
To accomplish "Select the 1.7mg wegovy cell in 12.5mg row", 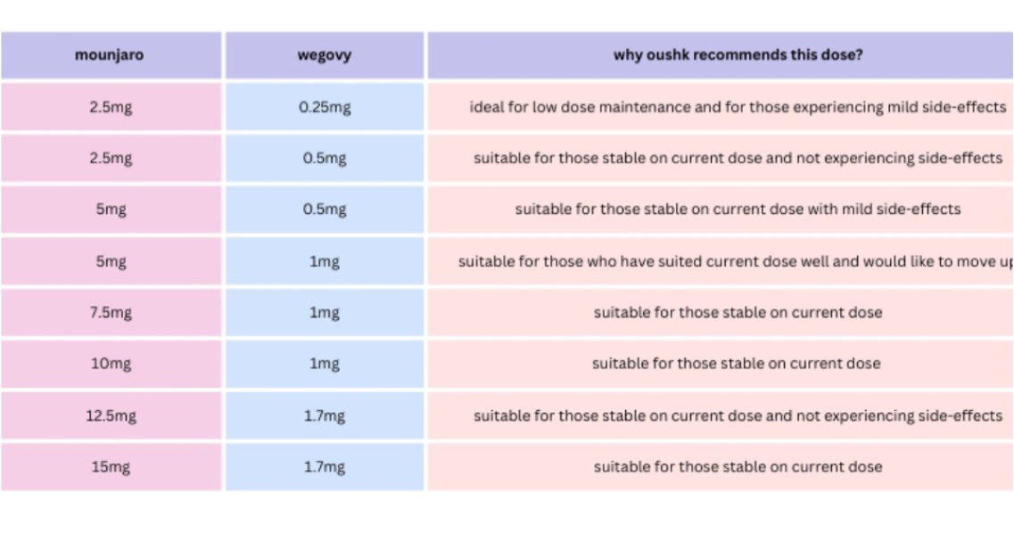I will (325, 416).
